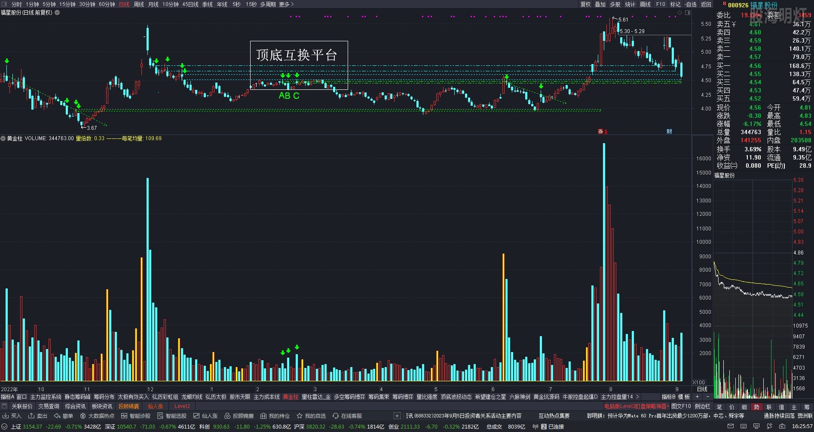Switch to 分时 intraday view

(16, 4)
